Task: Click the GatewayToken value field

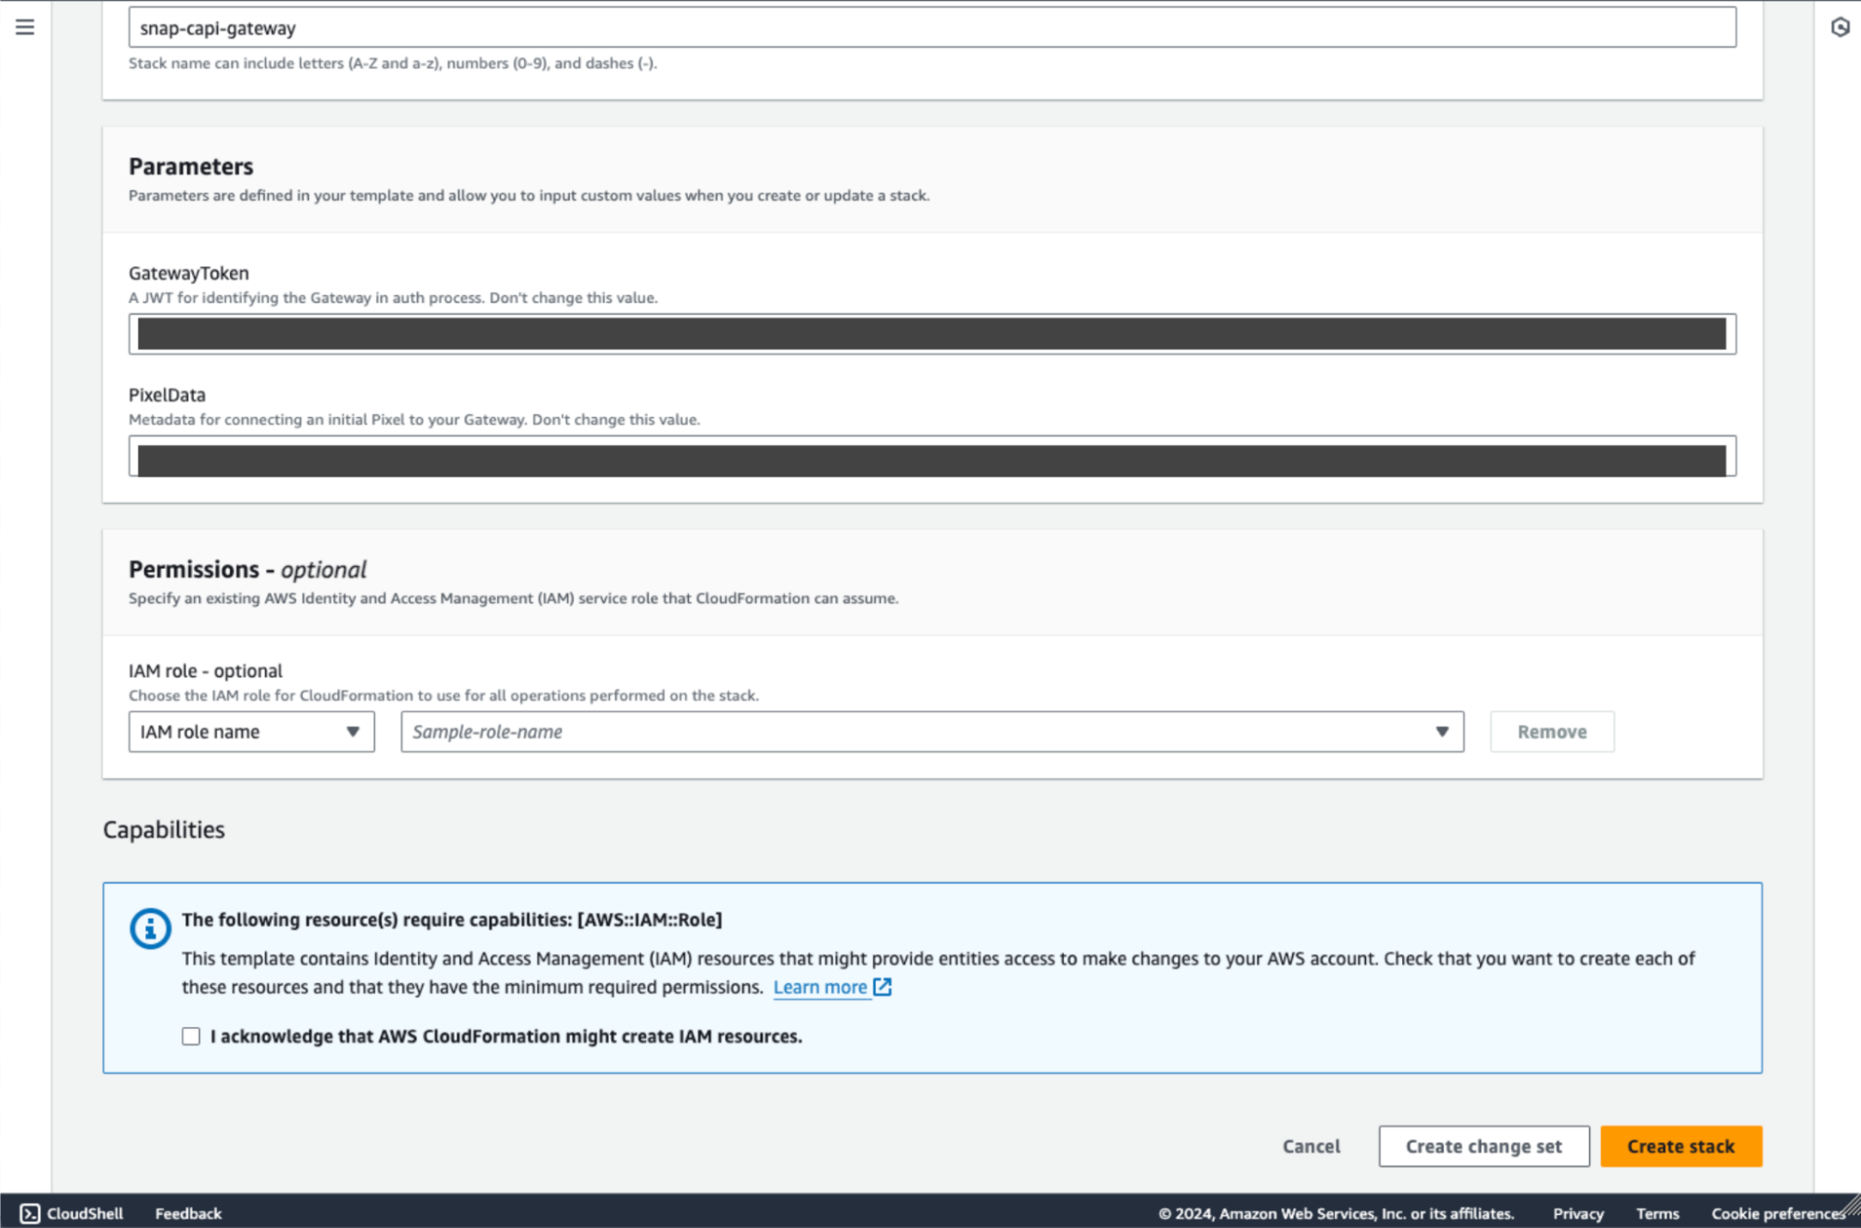Action: pyautogui.click(x=932, y=333)
